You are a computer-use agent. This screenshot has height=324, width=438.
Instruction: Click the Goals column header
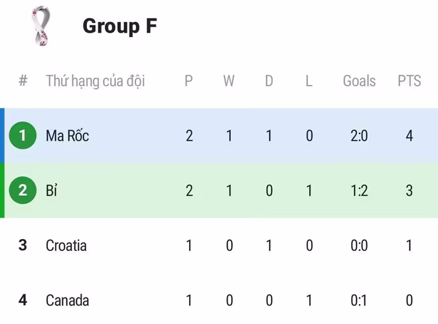pyautogui.click(x=359, y=81)
